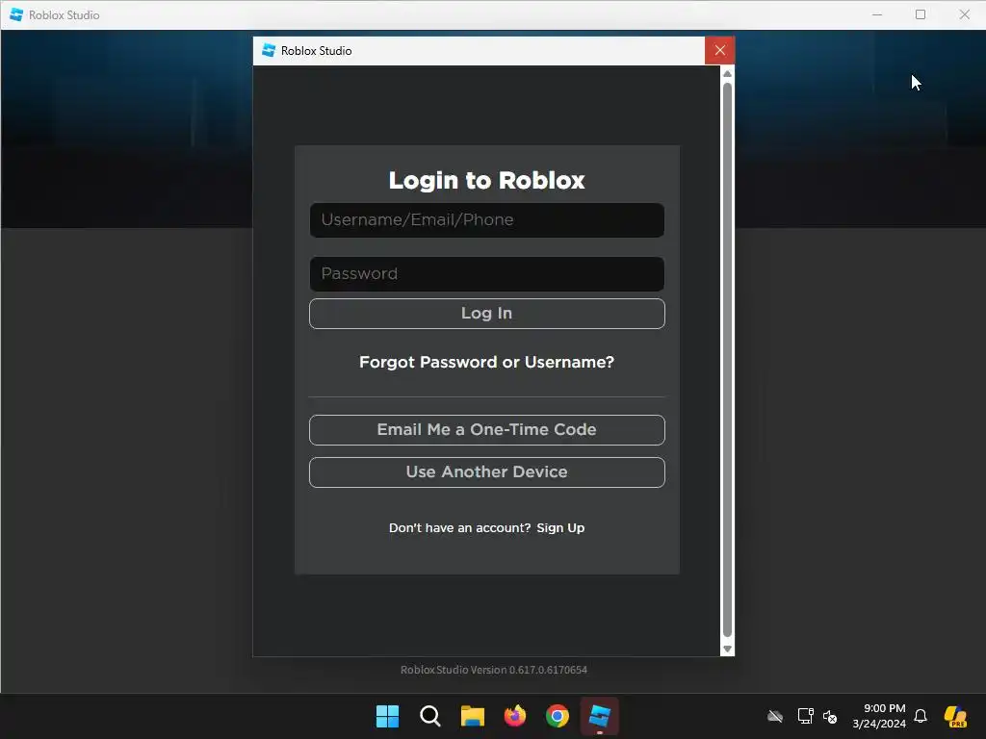
Task: Choose Email Me a One-Time Code
Action: click(x=486, y=430)
